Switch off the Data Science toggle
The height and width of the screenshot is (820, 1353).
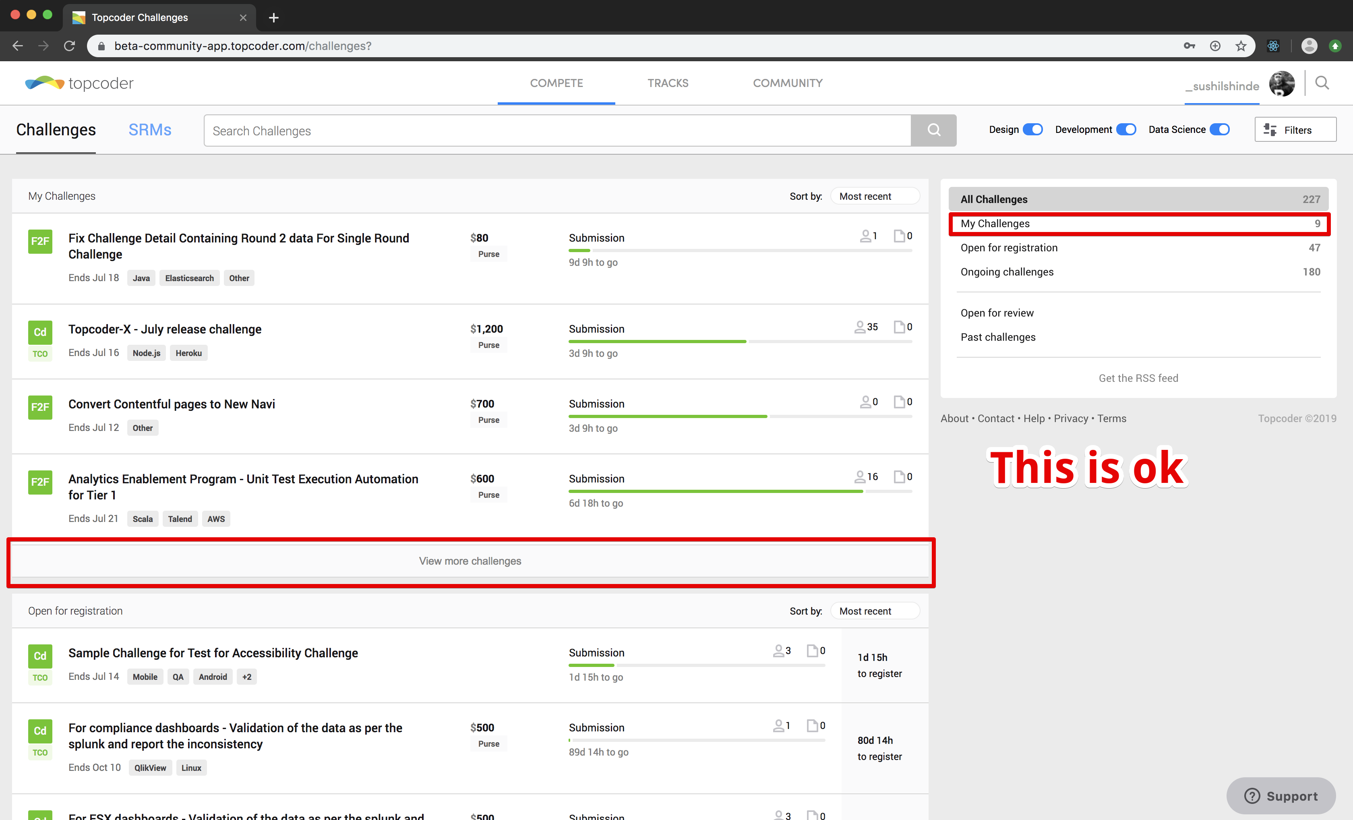1220,130
